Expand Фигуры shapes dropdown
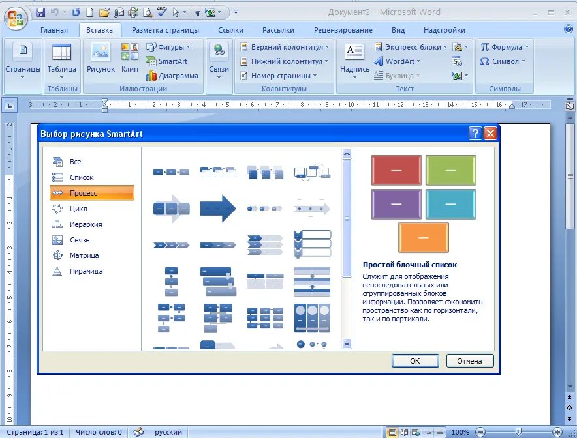Image resolution: width=577 pixels, height=438 pixels. click(x=189, y=47)
